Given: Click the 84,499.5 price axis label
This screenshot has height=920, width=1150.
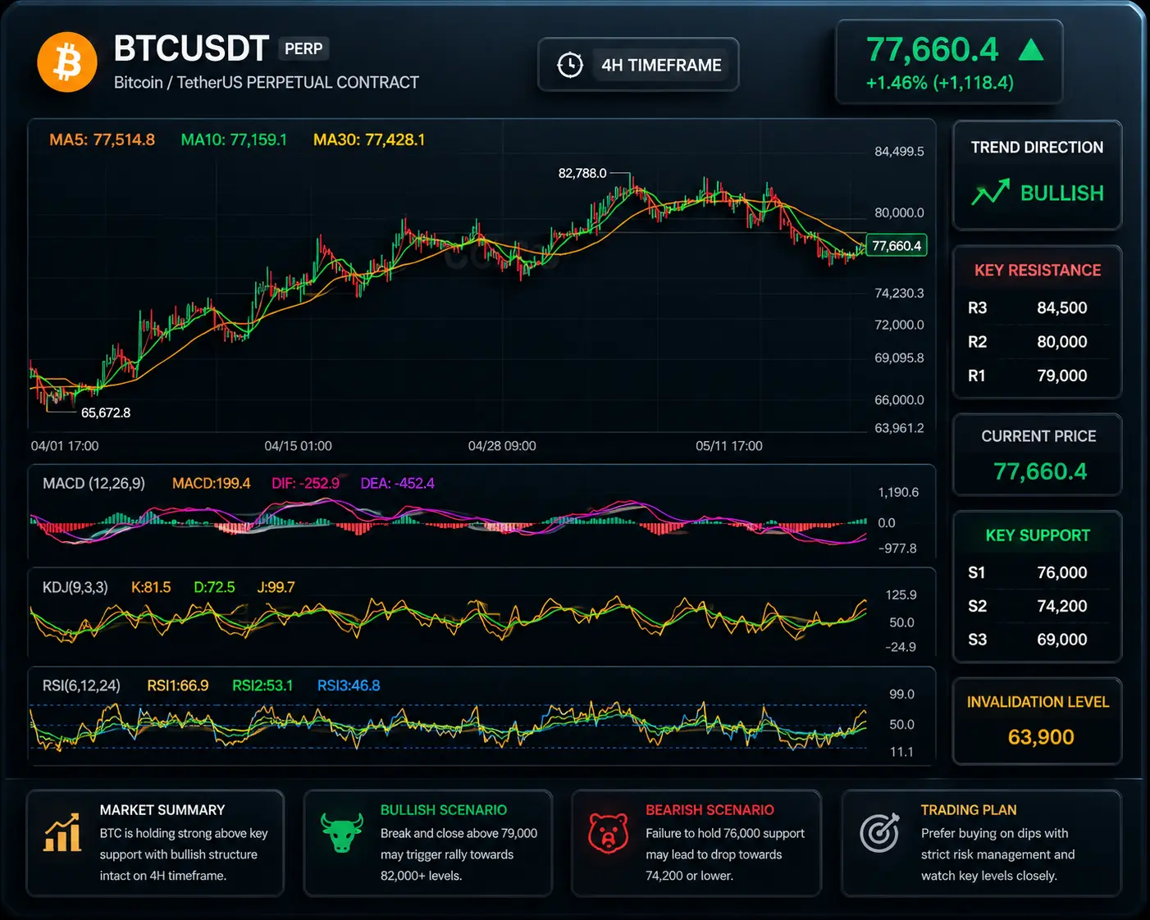Looking at the screenshot, I should (x=899, y=152).
